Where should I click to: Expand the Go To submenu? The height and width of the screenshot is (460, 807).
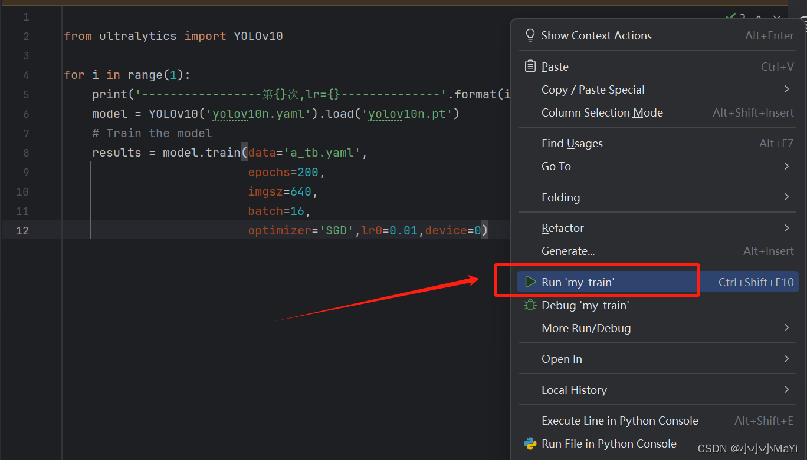click(658, 166)
